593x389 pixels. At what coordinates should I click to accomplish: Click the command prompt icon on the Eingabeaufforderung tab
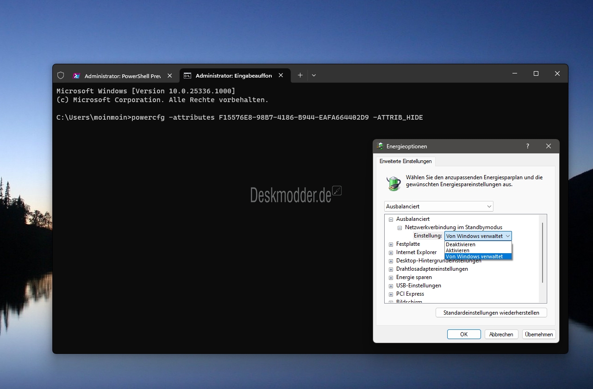pos(187,76)
